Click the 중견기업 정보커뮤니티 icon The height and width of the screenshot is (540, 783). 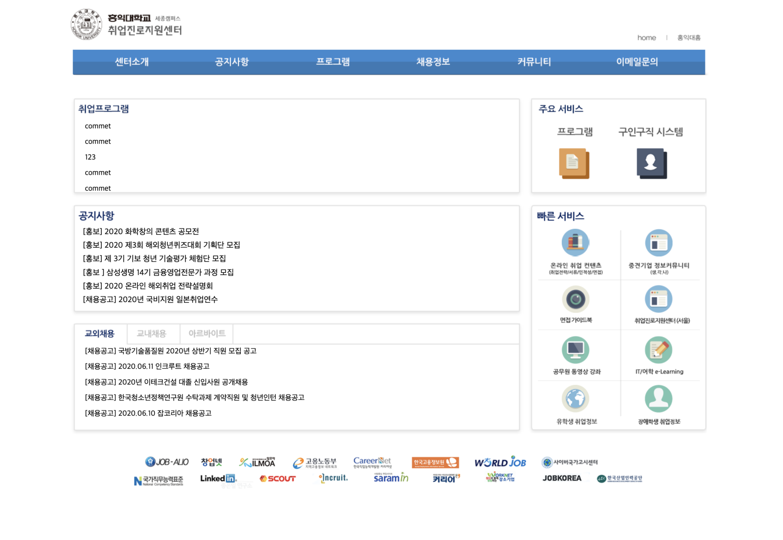[658, 243]
